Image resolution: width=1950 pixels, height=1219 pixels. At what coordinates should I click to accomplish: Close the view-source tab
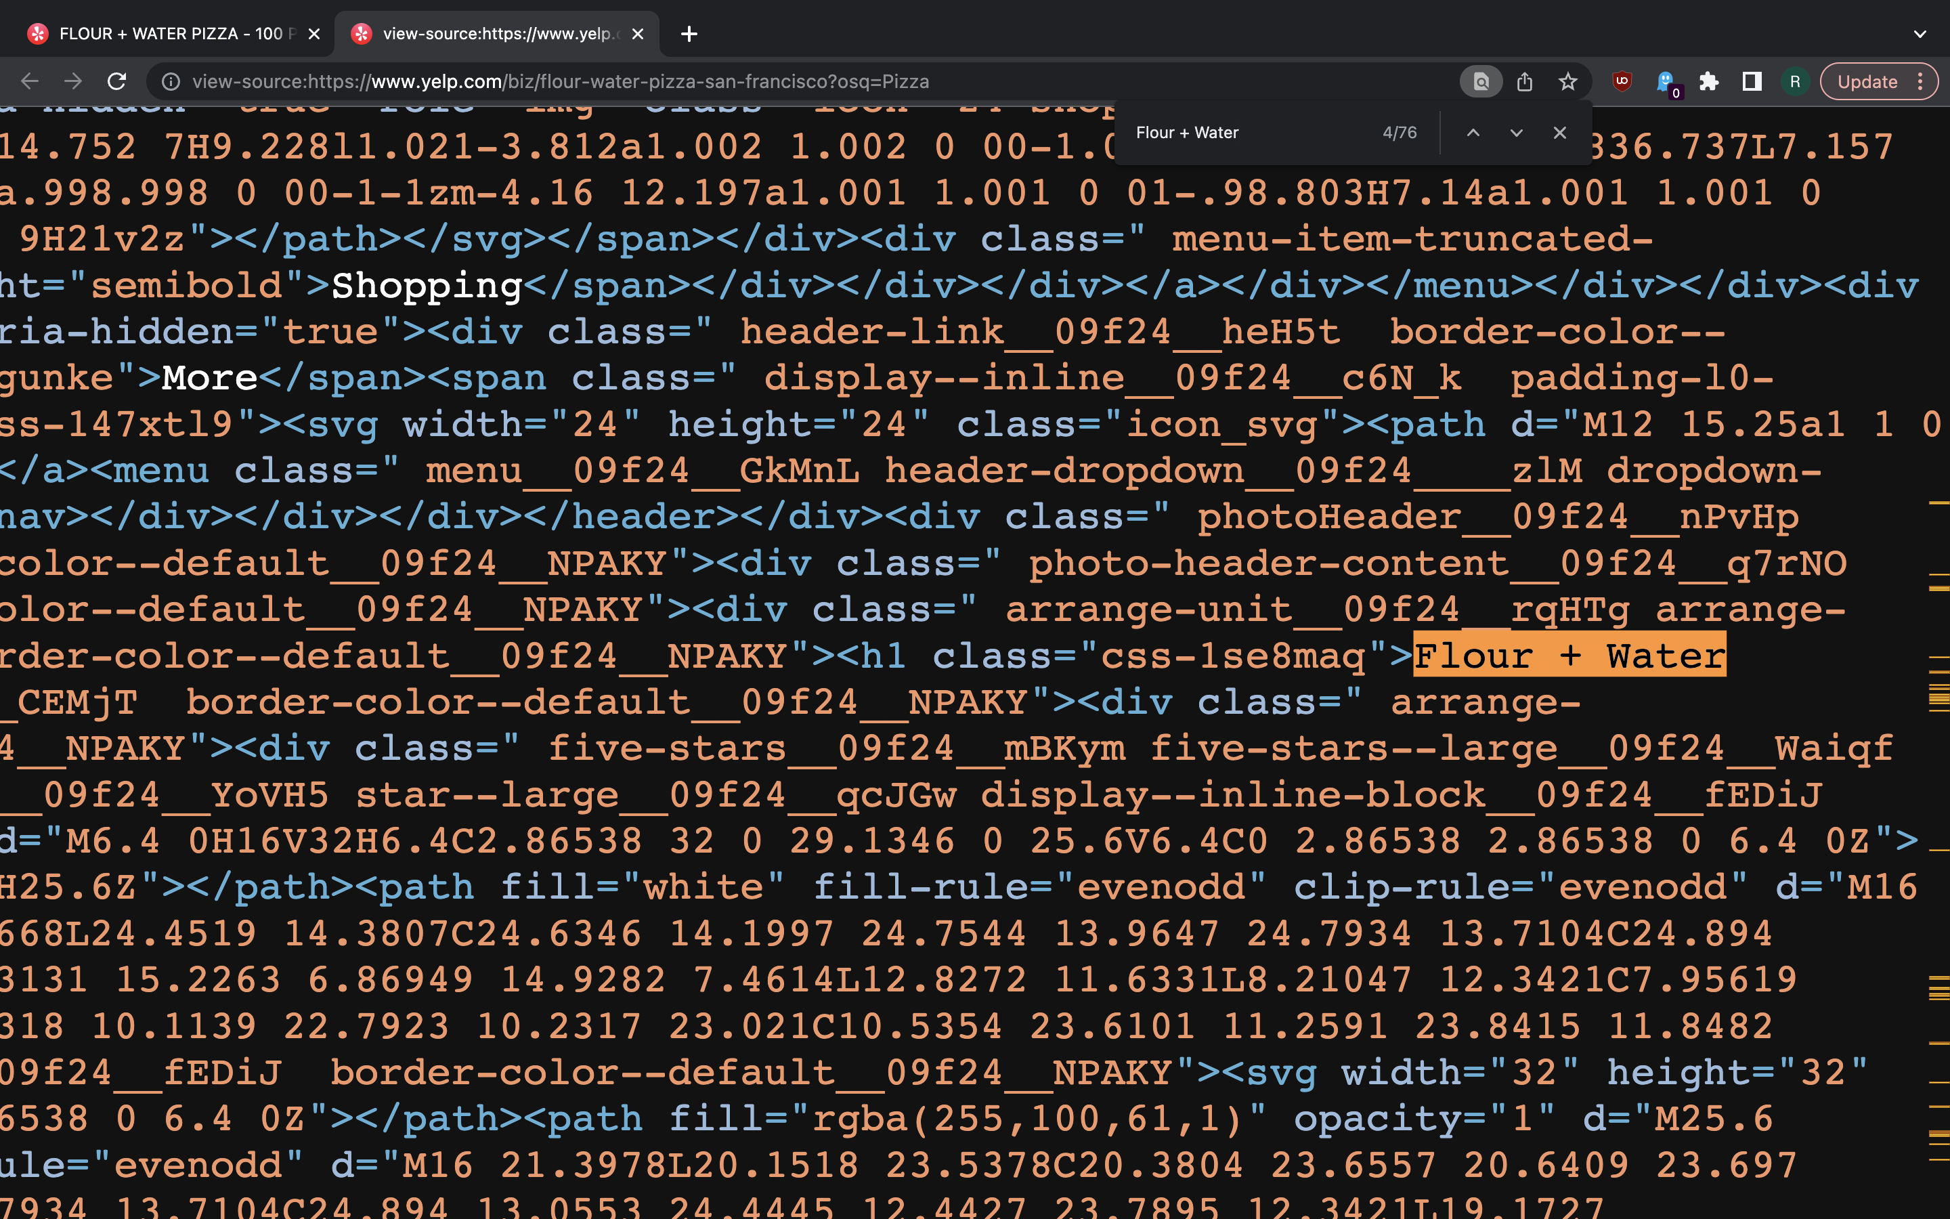point(637,34)
